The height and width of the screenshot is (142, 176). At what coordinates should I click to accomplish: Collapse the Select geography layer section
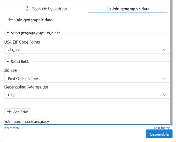pos(8,33)
